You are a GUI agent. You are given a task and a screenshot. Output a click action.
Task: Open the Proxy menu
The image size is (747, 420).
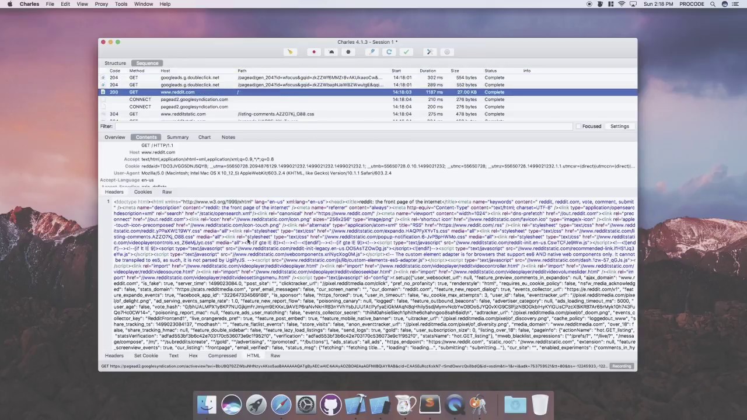click(x=102, y=4)
